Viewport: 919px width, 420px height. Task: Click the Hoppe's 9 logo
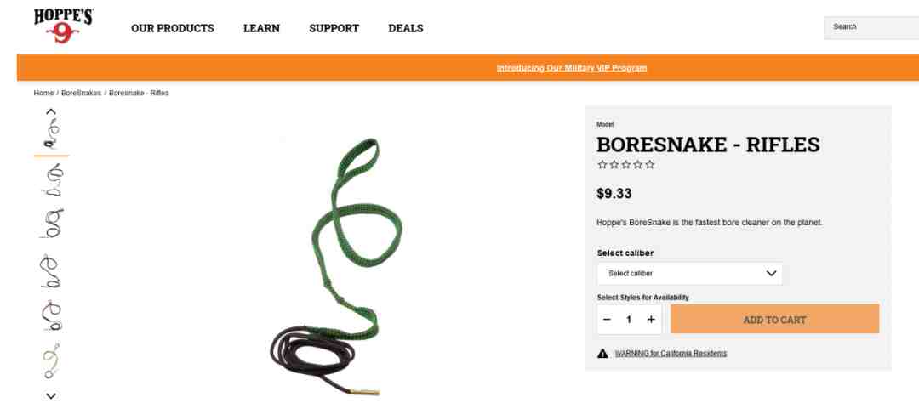coord(63,26)
